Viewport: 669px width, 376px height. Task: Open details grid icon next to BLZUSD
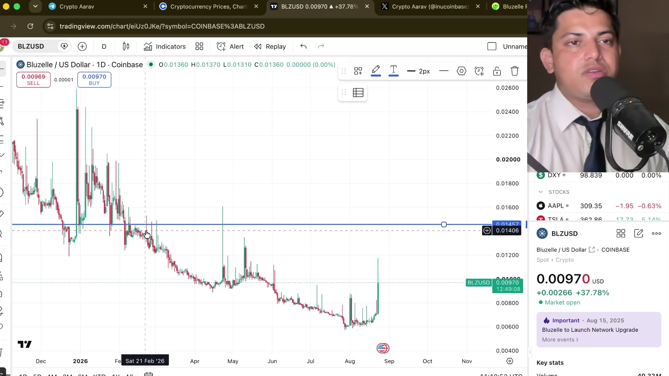pyautogui.click(x=621, y=234)
